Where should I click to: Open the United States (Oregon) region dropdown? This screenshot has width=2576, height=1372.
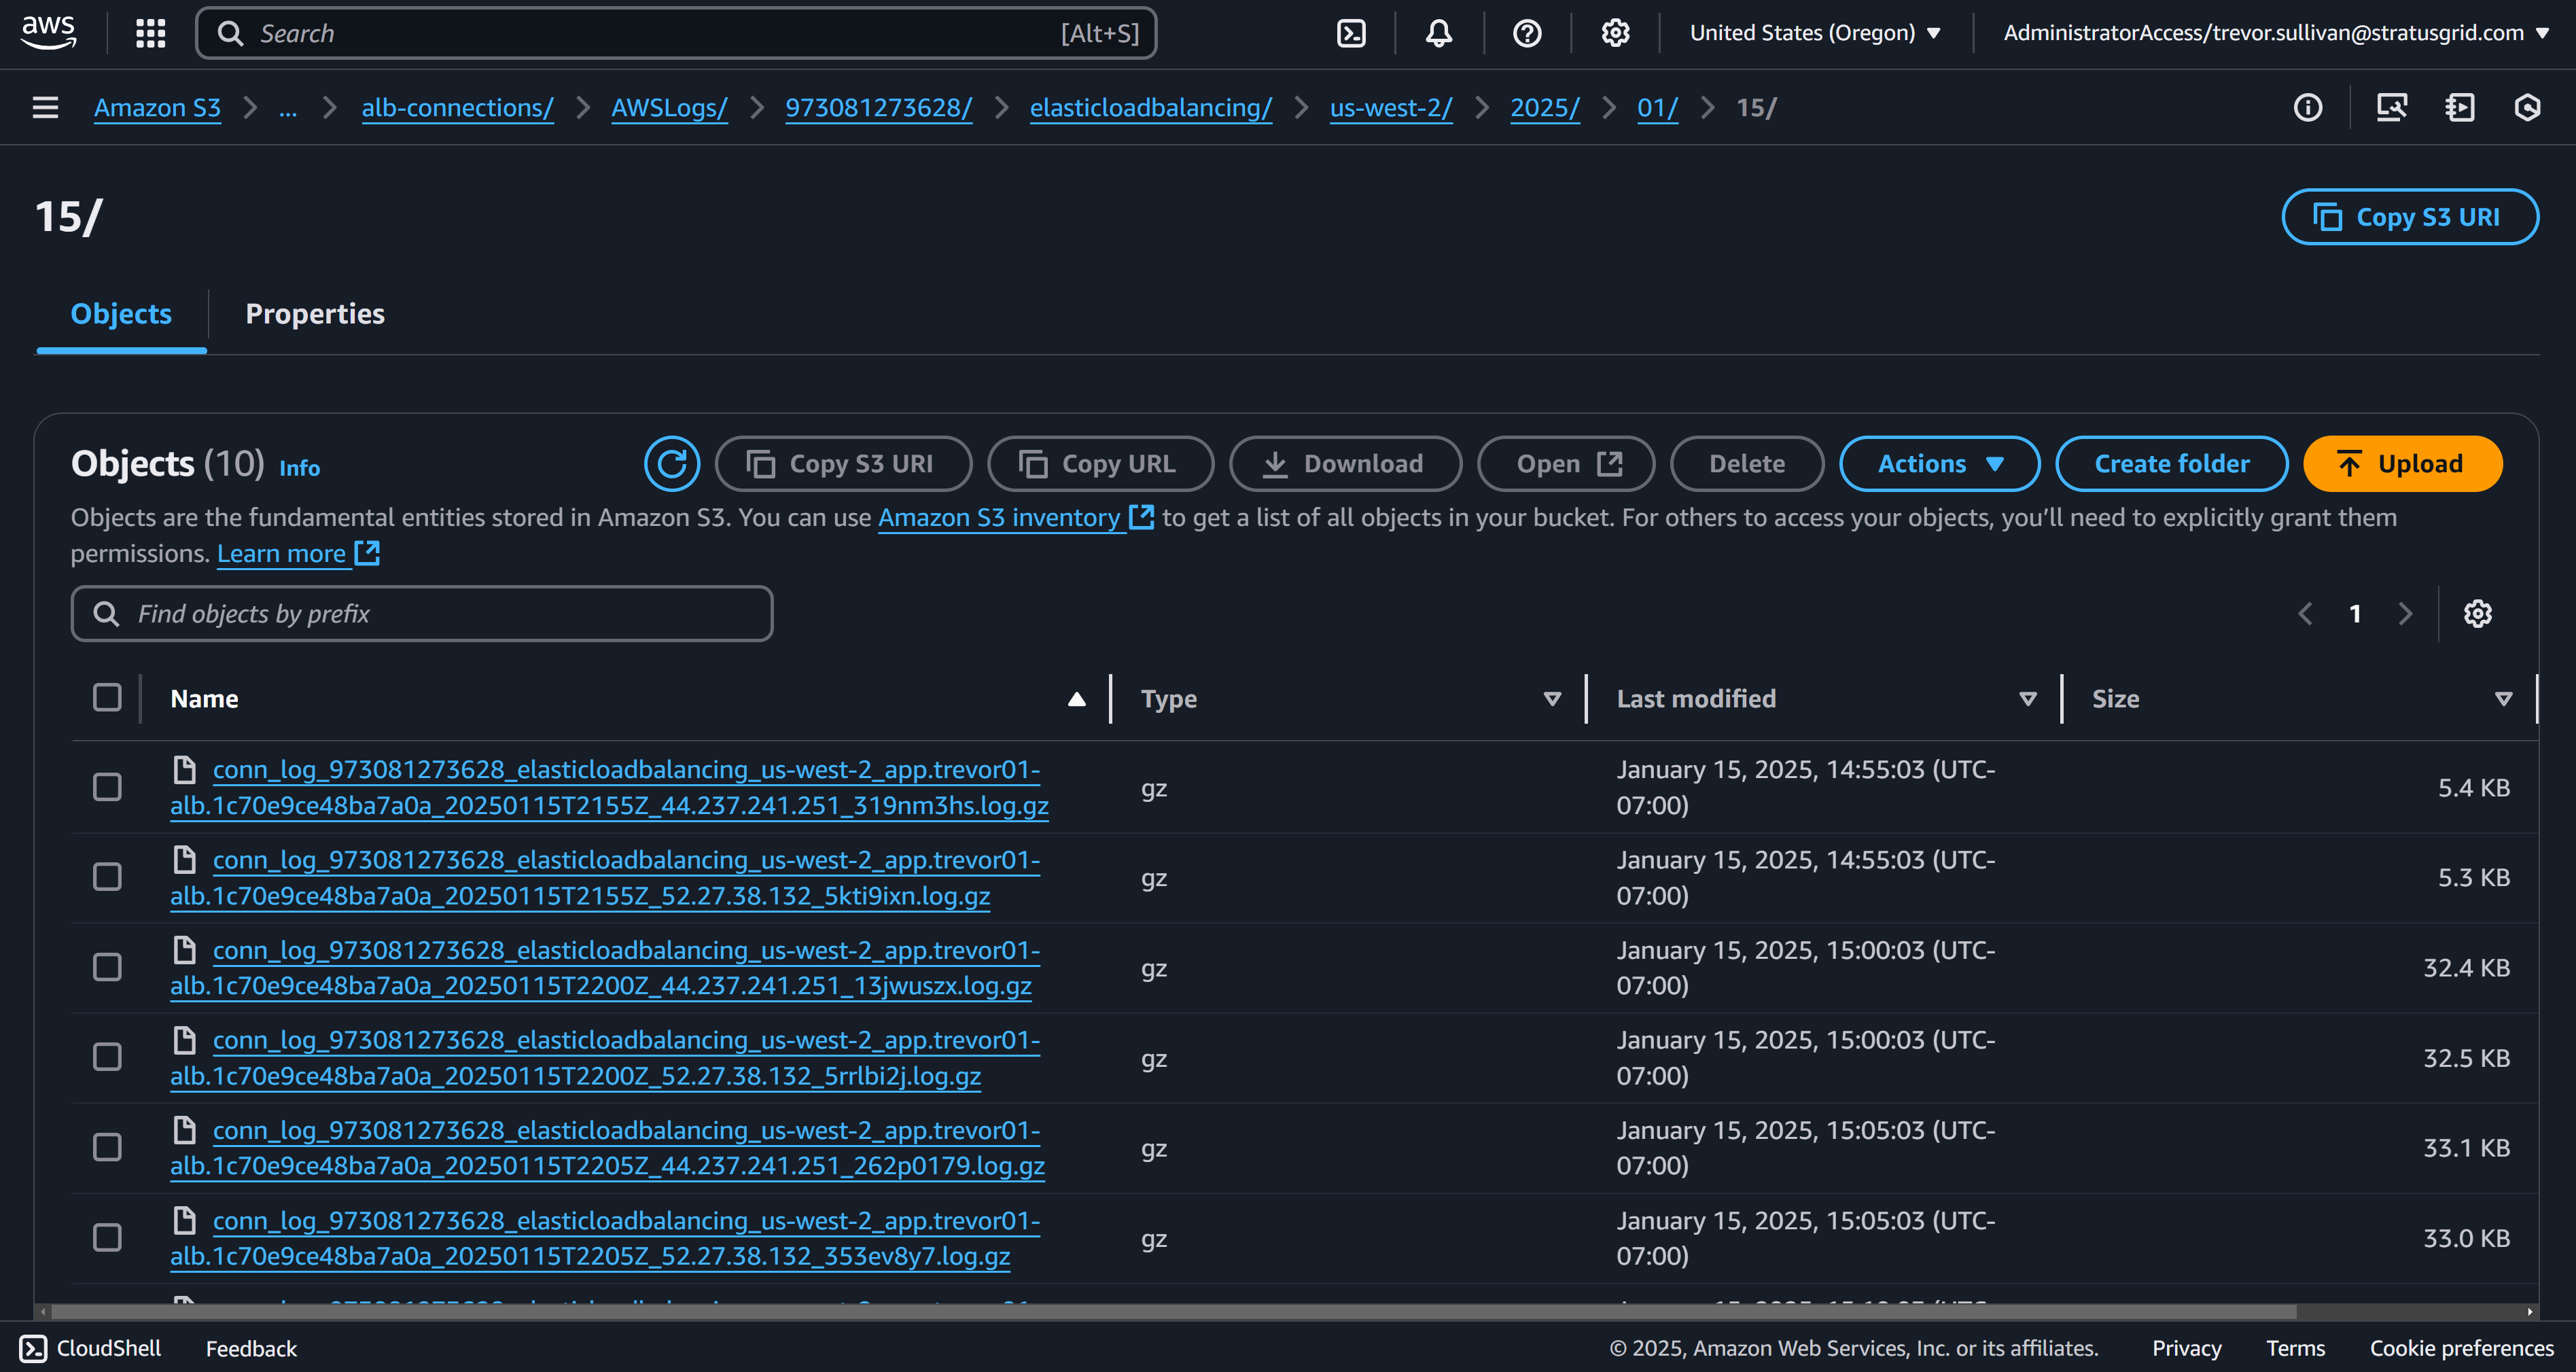pyautogui.click(x=1815, y=33)
